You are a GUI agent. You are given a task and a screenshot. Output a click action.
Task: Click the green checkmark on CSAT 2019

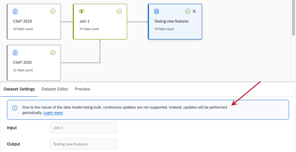point(53,11)
